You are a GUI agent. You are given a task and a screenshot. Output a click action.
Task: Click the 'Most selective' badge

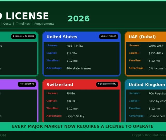pyautogui.click(x=27, y=84)
